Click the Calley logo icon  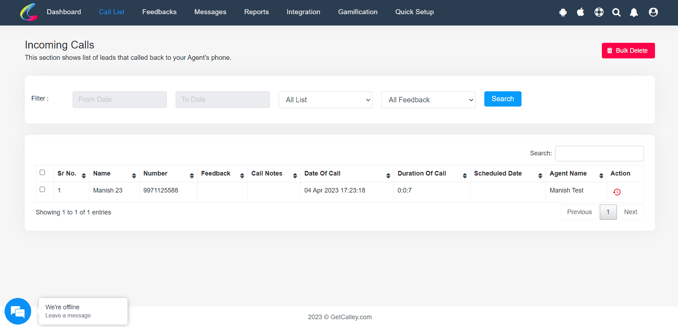(x=29, y=12)
